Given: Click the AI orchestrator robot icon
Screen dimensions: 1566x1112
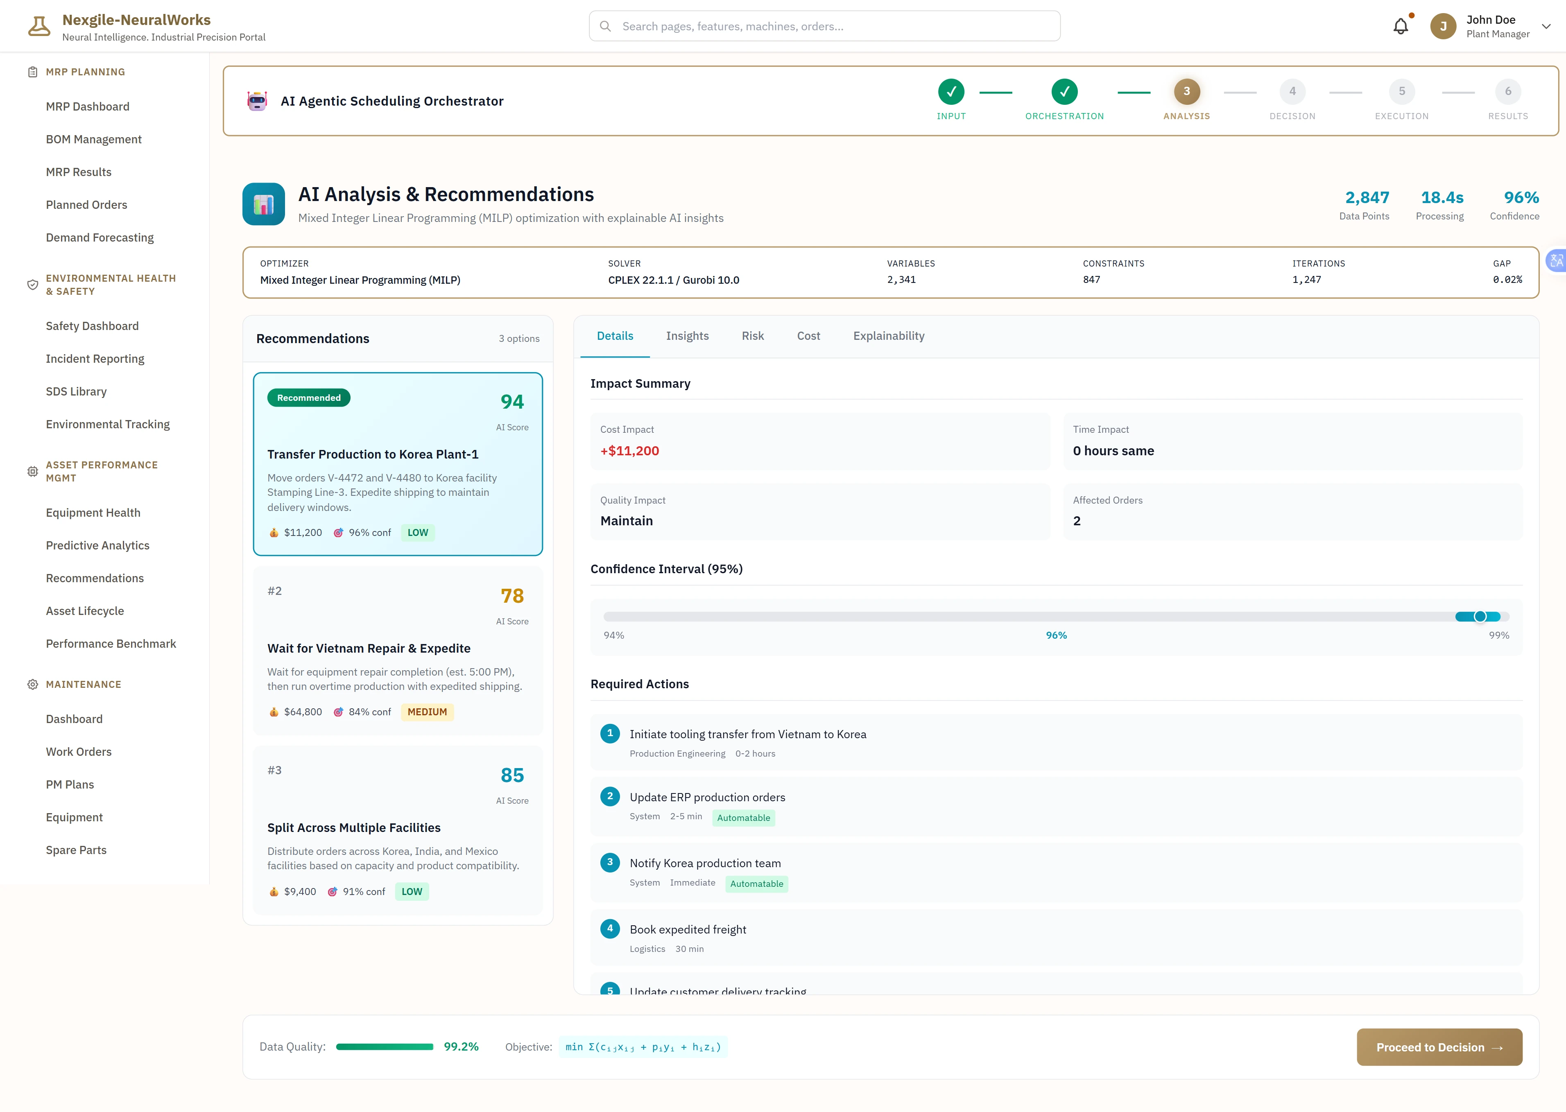Looking at the screenshot, I should (x=258, y=102).
